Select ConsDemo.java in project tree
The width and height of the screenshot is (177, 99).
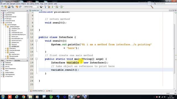[15, 29]
